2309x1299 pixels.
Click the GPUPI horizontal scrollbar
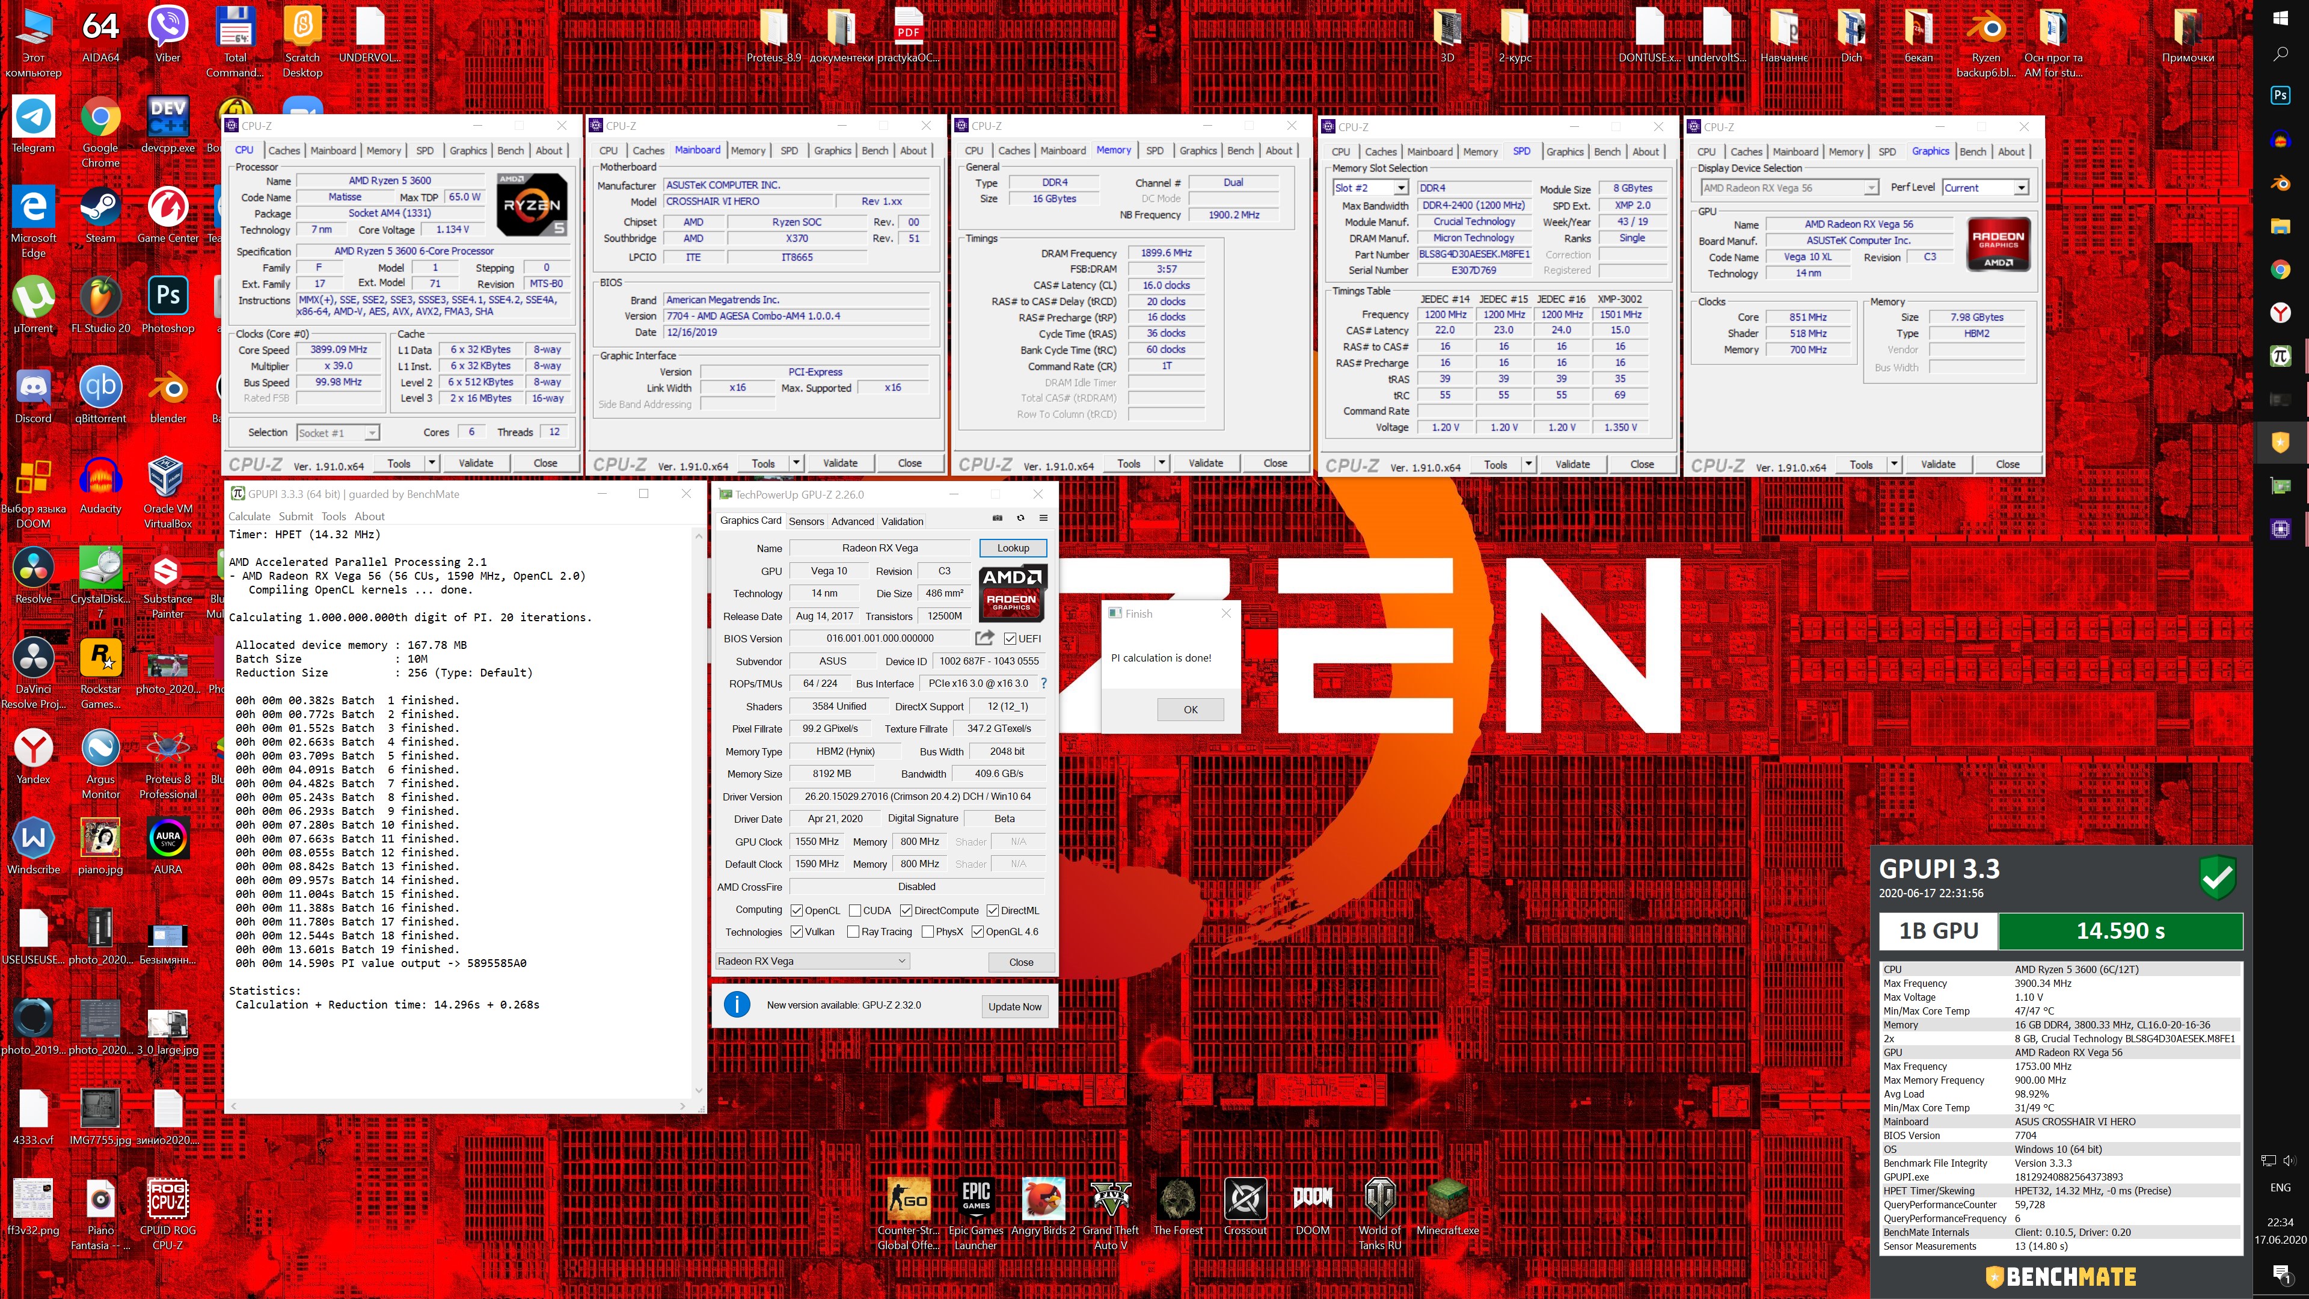pos(458,1105)
